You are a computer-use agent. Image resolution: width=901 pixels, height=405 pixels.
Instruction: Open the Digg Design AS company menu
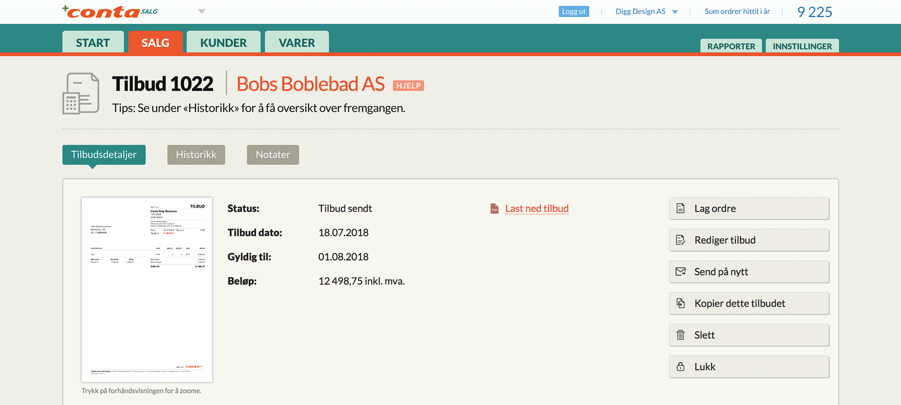641,11
